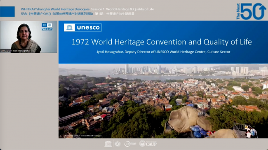Click the UNESCO temple logo in footer

pyautogui.click(x=108, y=144)
